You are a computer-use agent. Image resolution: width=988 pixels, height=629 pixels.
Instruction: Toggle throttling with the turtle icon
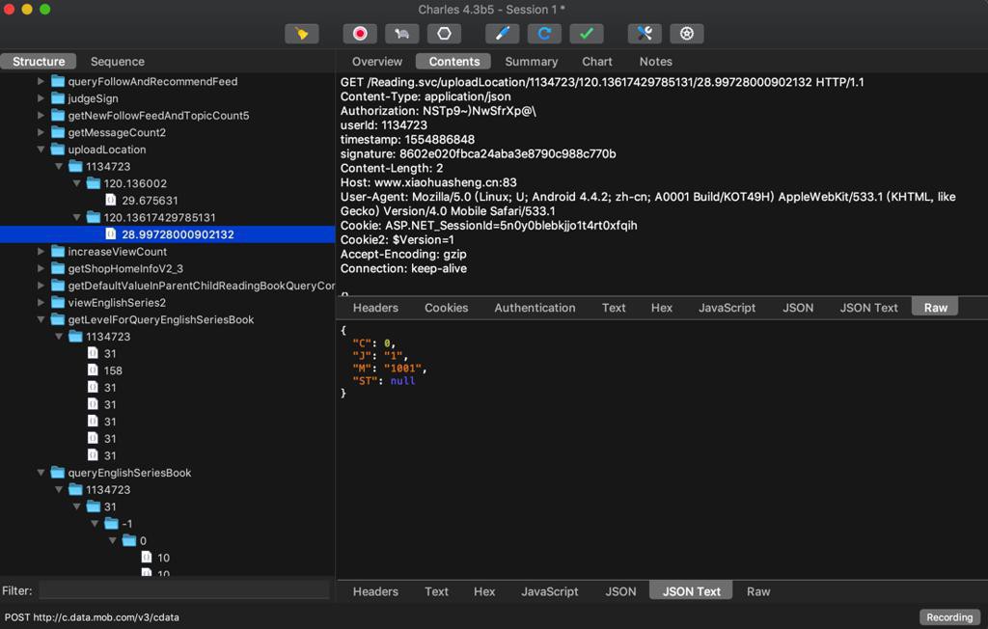[x=401, y=34]
